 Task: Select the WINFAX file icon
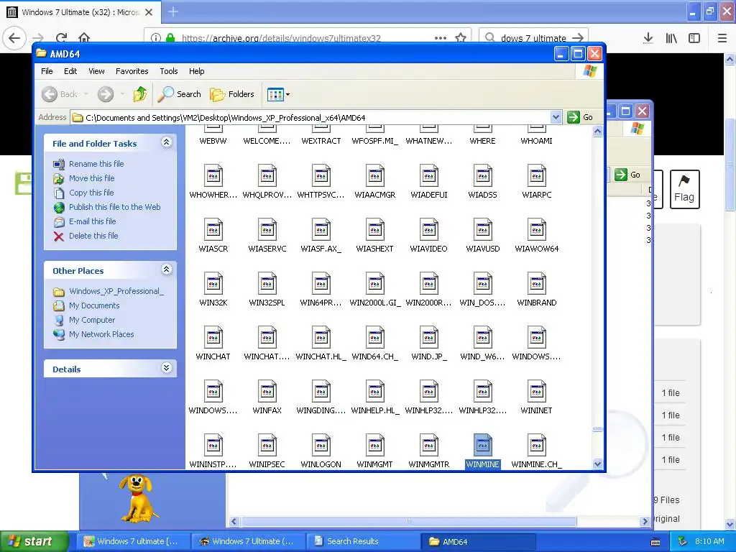[267, 391]
